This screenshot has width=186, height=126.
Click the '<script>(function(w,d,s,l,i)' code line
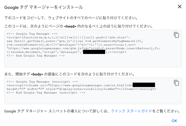68,37
